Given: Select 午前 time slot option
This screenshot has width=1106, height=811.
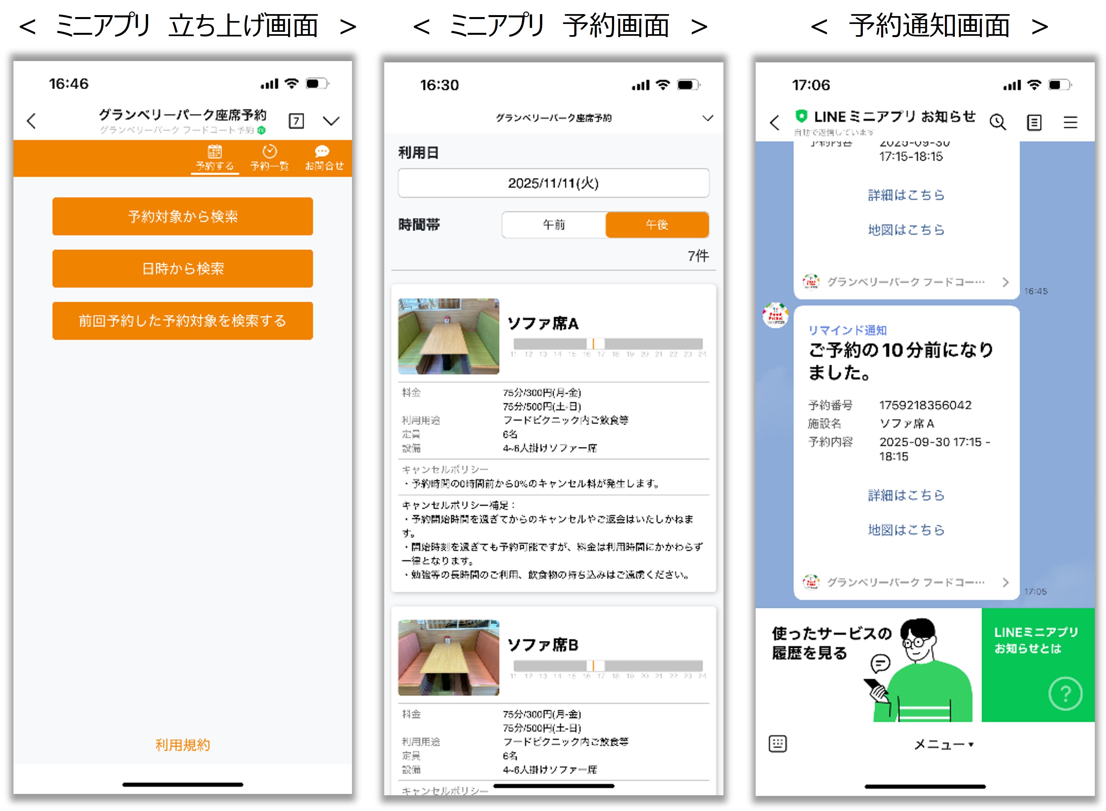Looking at the screenshot, I should (x=554, y=225).
